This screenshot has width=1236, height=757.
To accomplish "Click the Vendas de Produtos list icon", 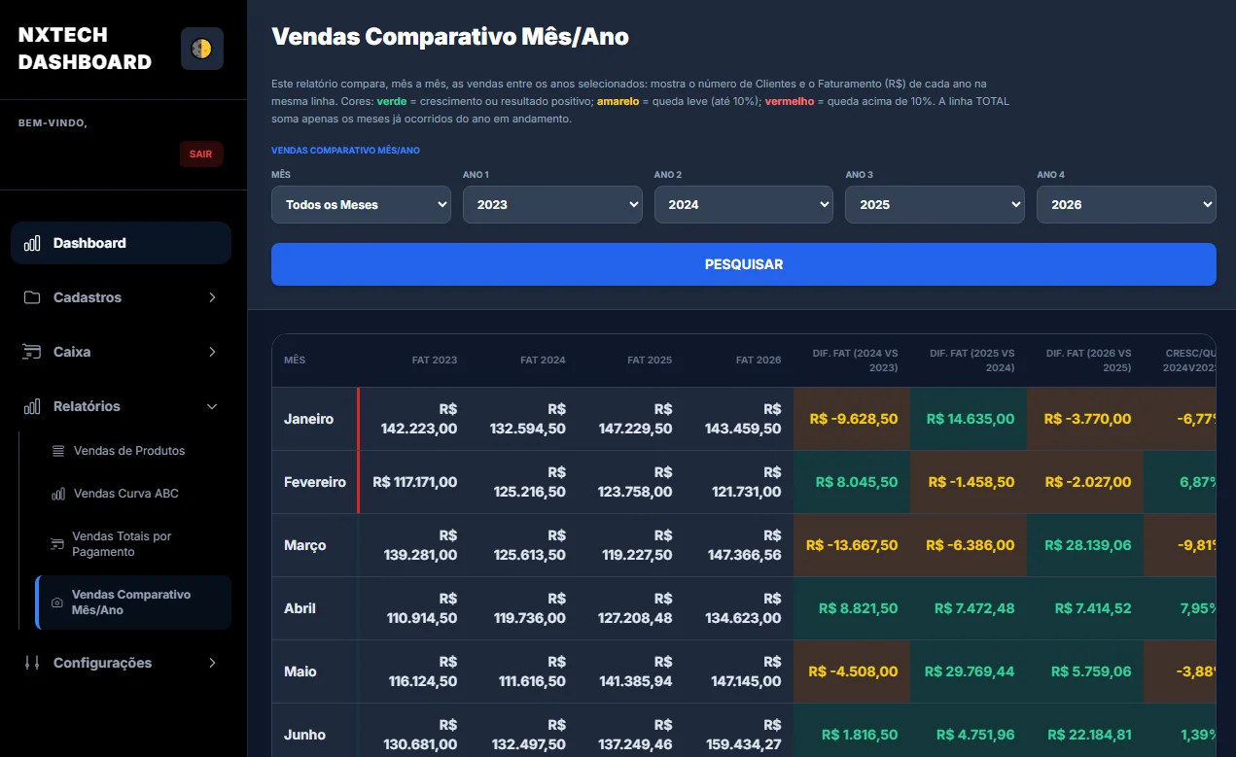I will pyautogui.click(x=58, y=451).
